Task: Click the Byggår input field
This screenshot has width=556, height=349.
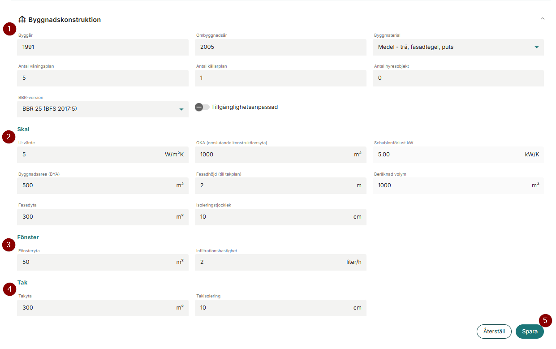Action: click(103, 47)
